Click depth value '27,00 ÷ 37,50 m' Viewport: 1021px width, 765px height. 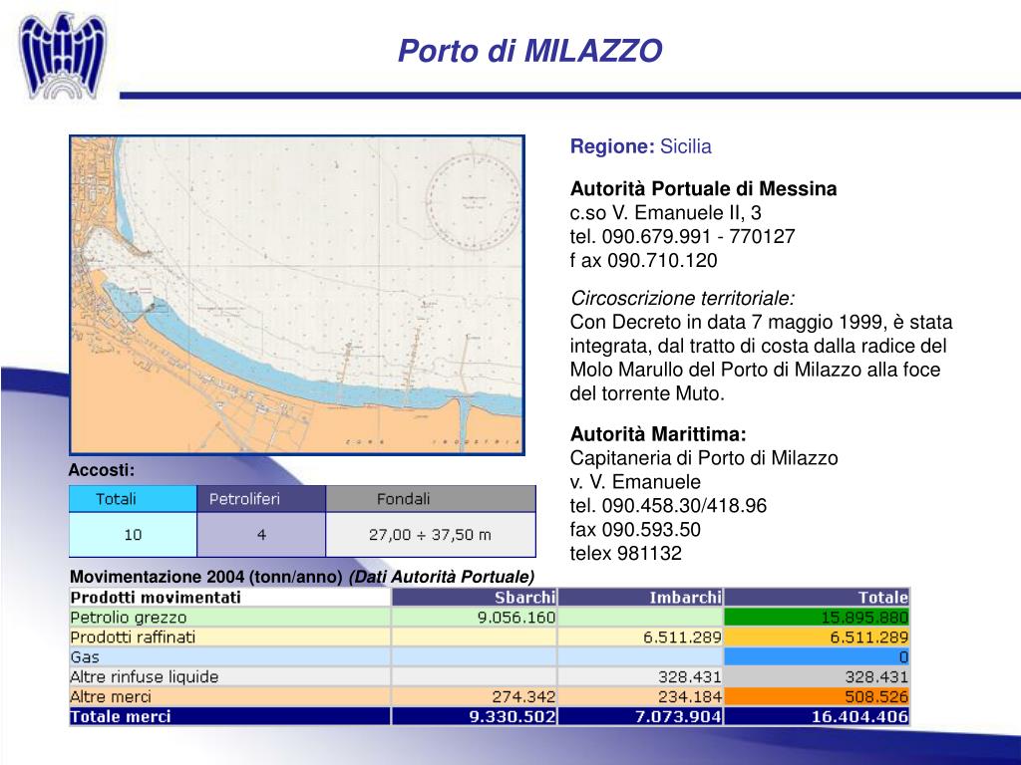(x=431, y=535)
